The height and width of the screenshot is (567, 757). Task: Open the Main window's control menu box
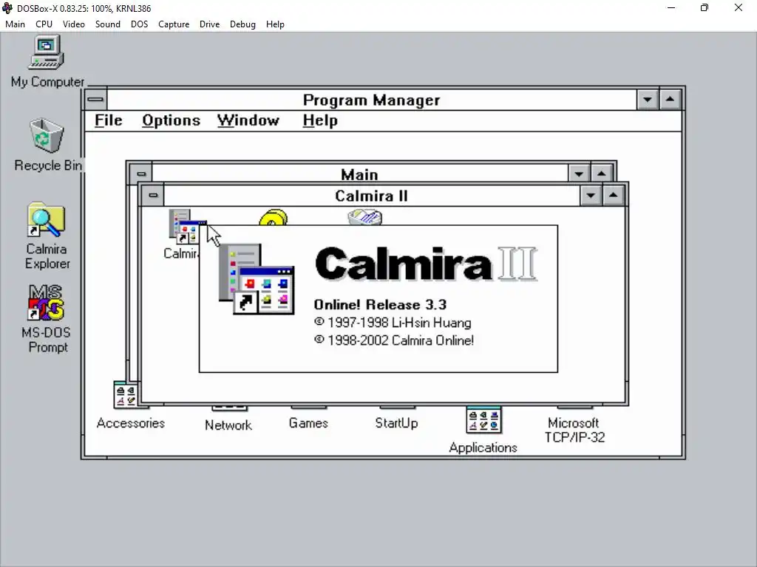pos(141,173)
